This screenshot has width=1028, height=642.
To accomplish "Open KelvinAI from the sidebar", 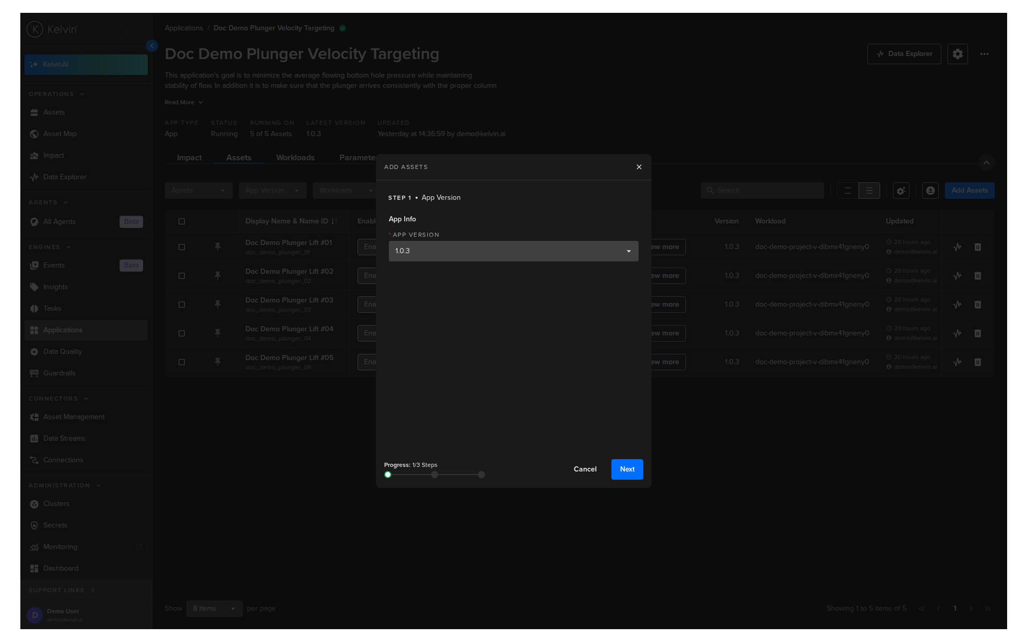I will [86, 64].
